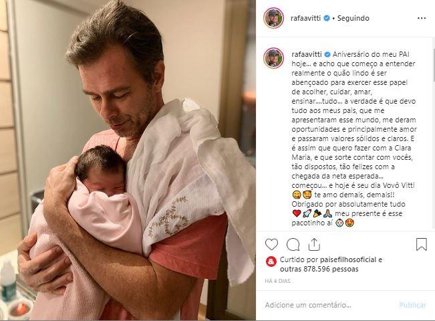Show list of outras 878.596 pessoas
The width and height of the screenshot is (435, 321).
coord(319,269)
